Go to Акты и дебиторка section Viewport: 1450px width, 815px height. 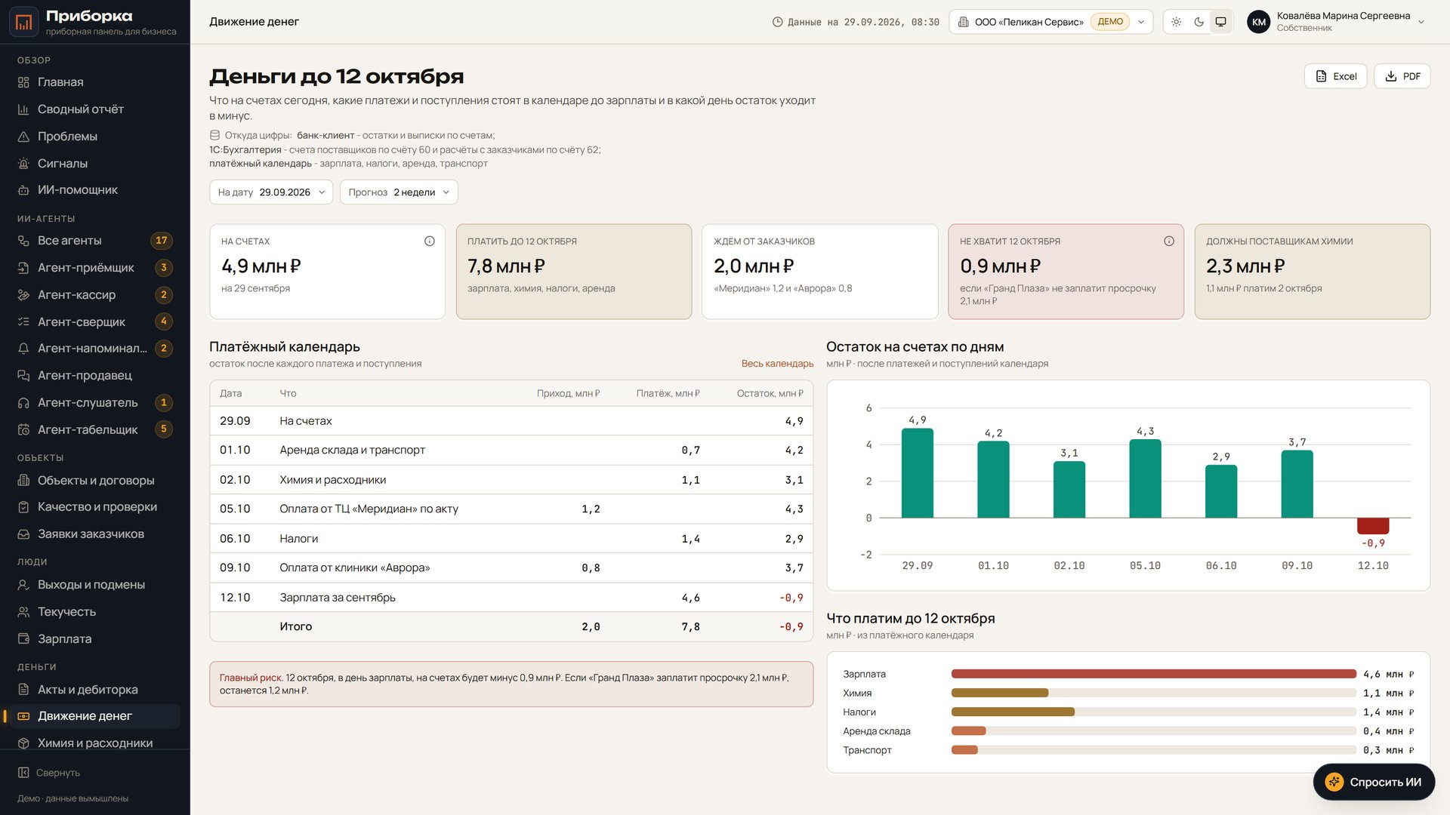(x=94, y=690)
